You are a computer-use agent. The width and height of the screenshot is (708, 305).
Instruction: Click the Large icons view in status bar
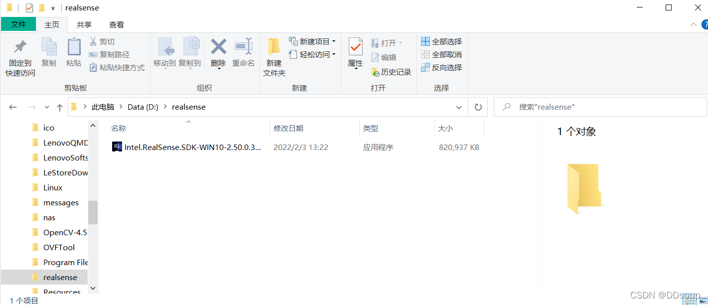[x=703, y=301]
